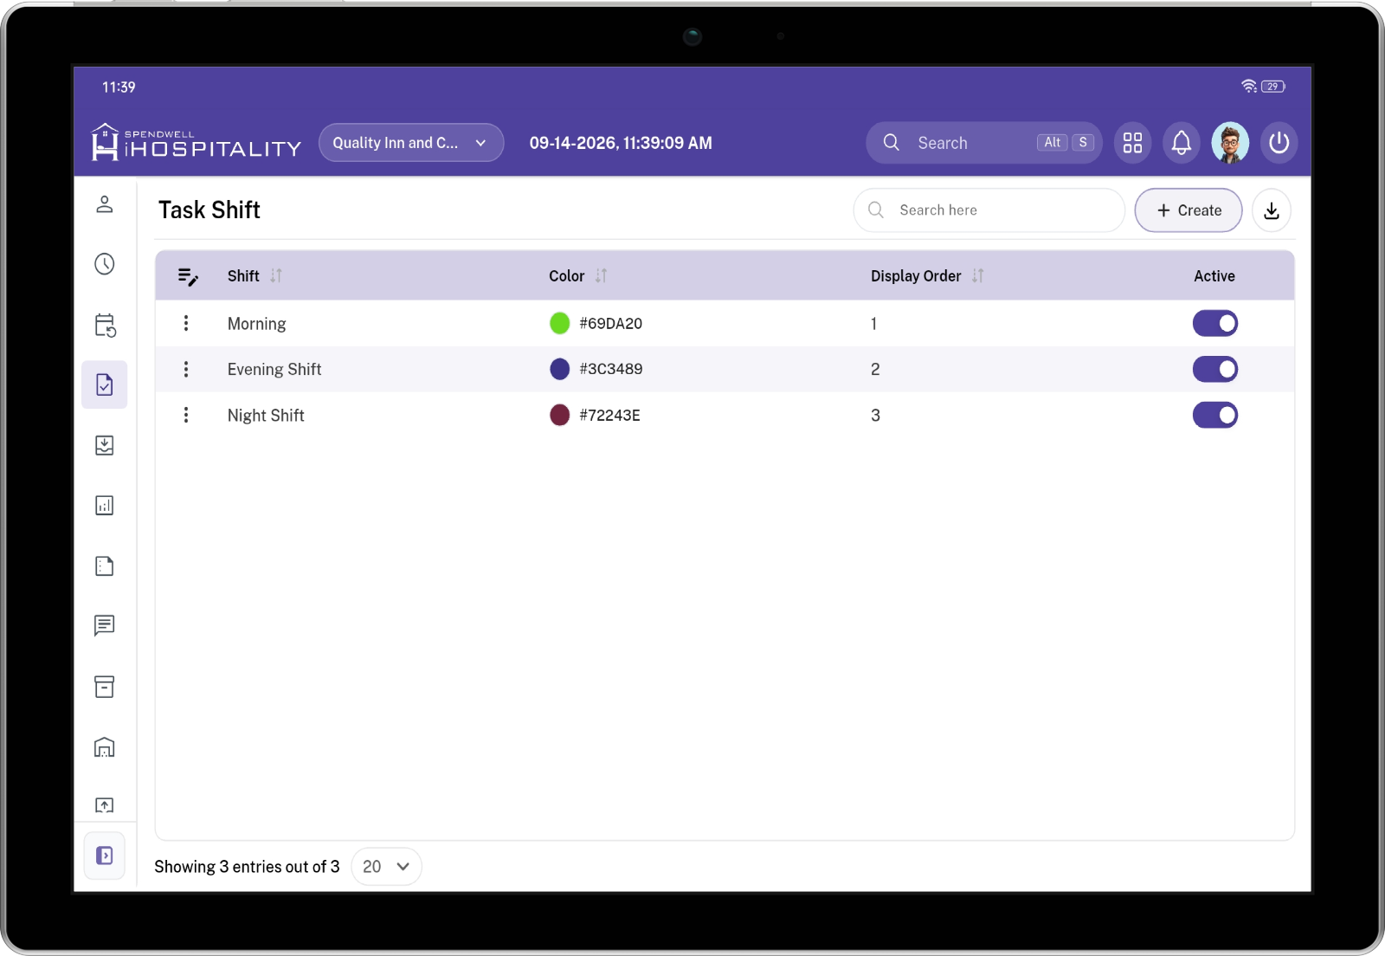Open the inbox download sidebar icon
1385x956 pixels.
point(105,445)
